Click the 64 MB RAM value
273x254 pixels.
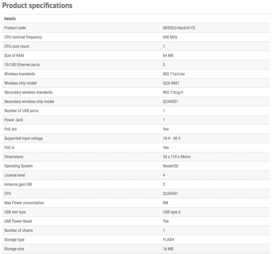tap(168, 55)
